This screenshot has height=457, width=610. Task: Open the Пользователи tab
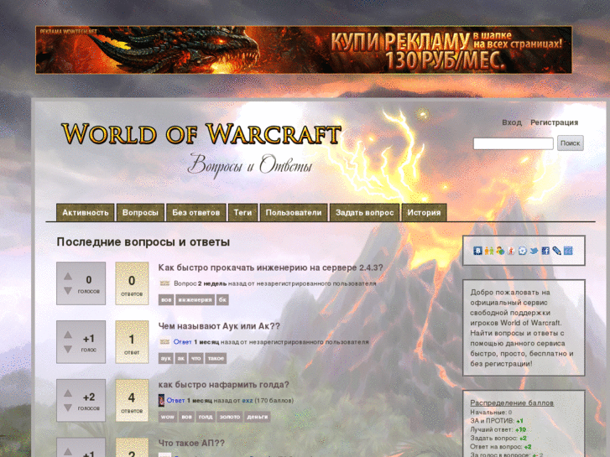(x=294, y=212)
